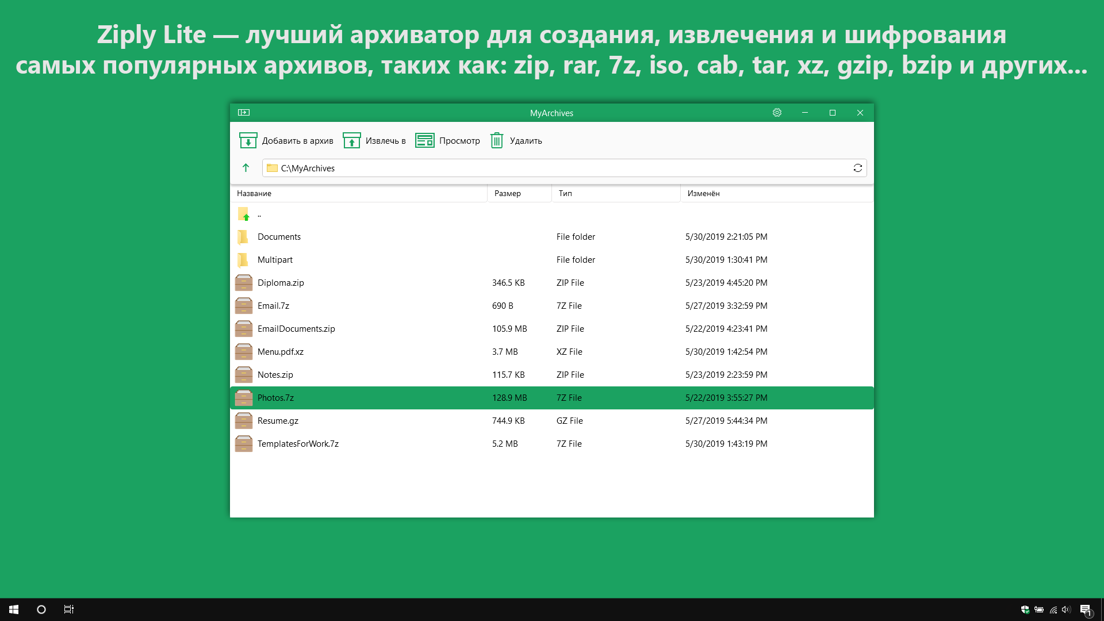Screen dimensions: 1104x621
Task: Select the Email.7z file name
Action: click(x=273, y=306)
